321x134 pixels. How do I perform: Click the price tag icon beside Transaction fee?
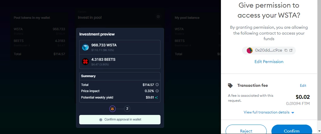[x=230, y=86]
